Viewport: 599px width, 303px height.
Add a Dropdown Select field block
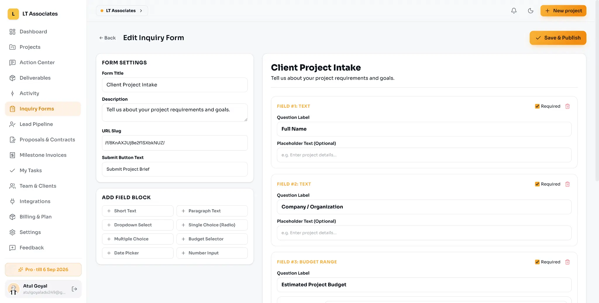point(137,225)
